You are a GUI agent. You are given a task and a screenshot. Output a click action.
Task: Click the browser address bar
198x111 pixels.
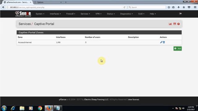point(66,7)
